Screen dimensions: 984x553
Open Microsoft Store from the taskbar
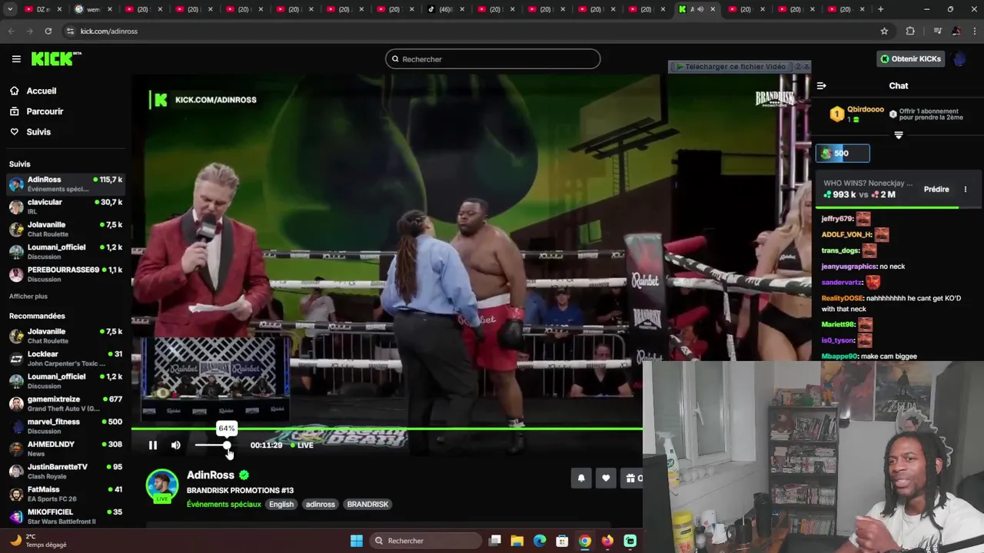562,541
